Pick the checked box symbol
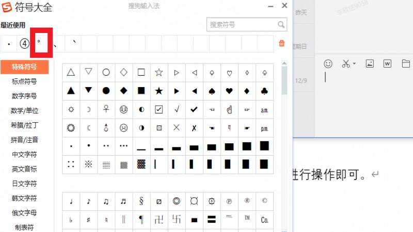The height and width of the screenshot is (232, 413). coord(159,109)
